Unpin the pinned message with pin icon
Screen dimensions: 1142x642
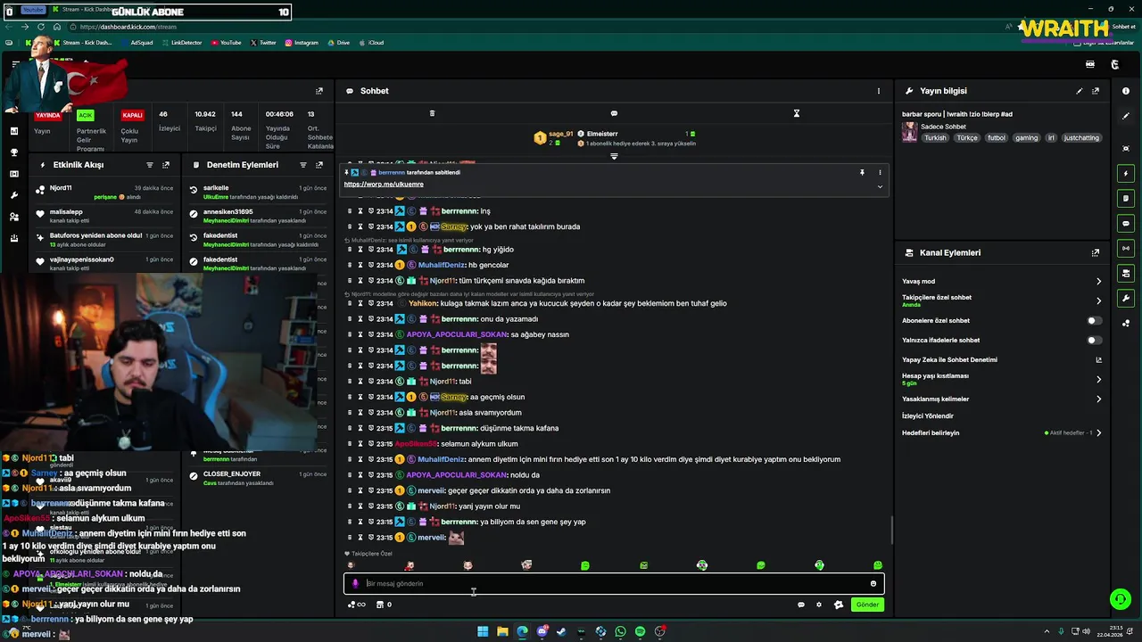tap(862, 172)
